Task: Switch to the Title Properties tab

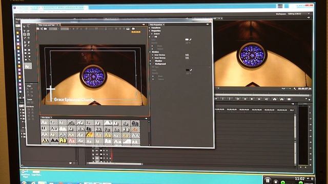Action: coord(156,25)
